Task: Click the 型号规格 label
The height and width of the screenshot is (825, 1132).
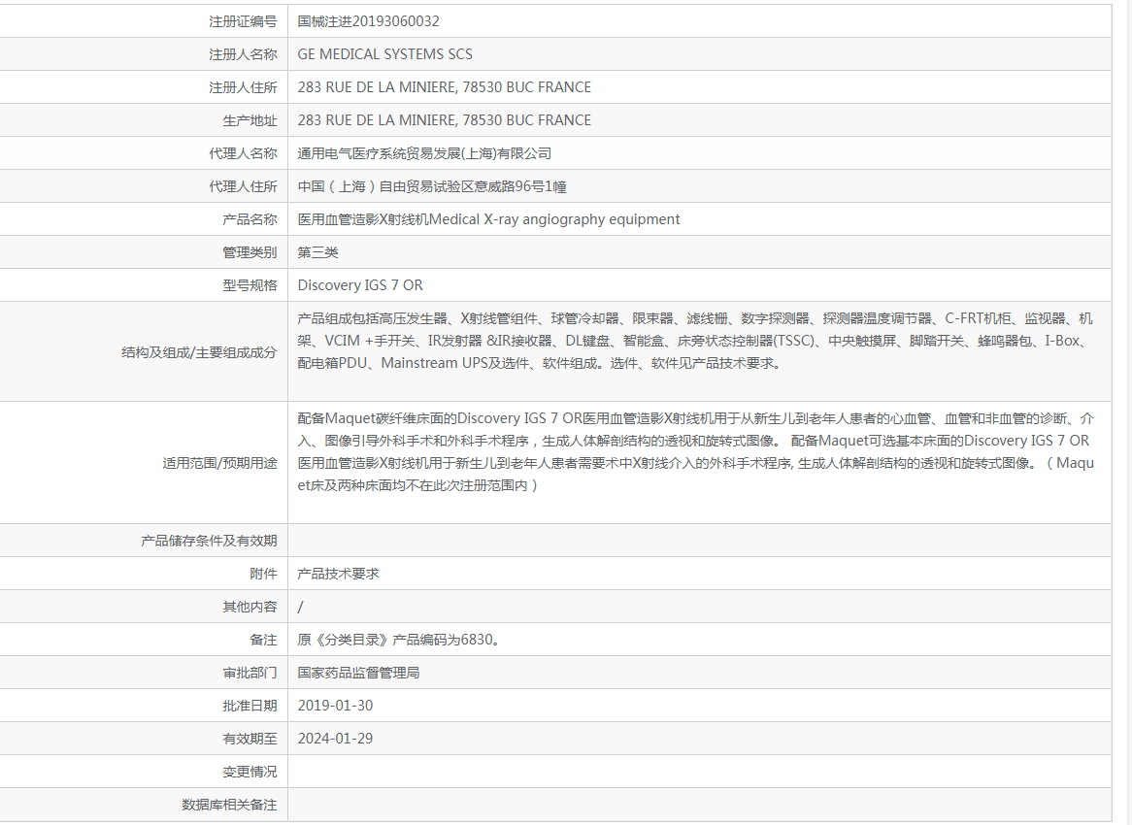Action: coord(250,285)
